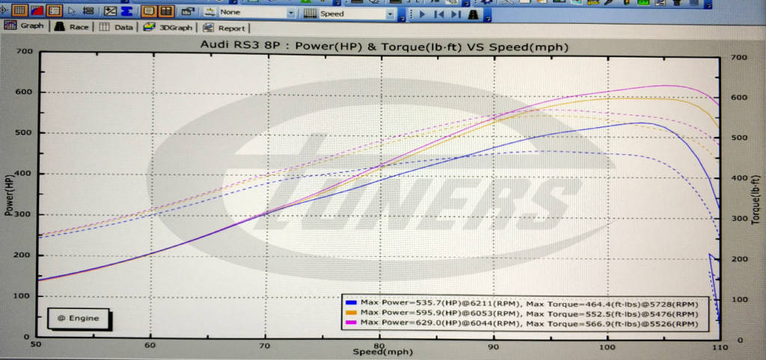
Task: Click the Speed combo box arrow
Action: pyautogui.click(x=389, y=15)
